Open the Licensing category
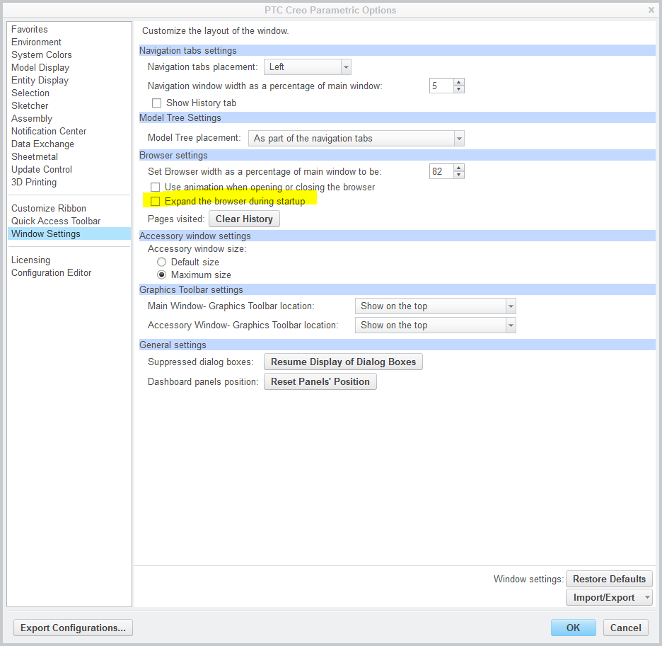The width and height of the screenshot is (662, 646). pyautogui.click(x=31, y=260)
